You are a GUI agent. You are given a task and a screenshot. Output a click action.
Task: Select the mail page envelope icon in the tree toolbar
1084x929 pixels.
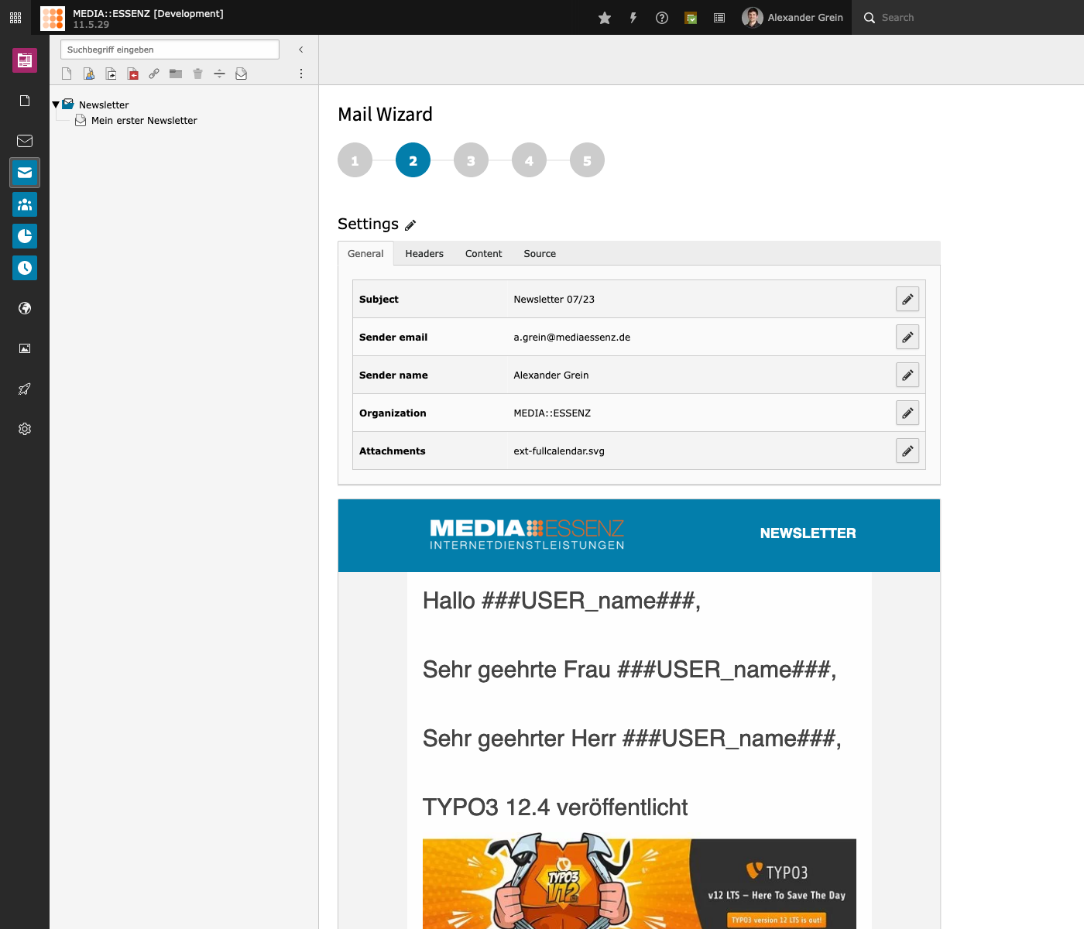tap(241, 74)
